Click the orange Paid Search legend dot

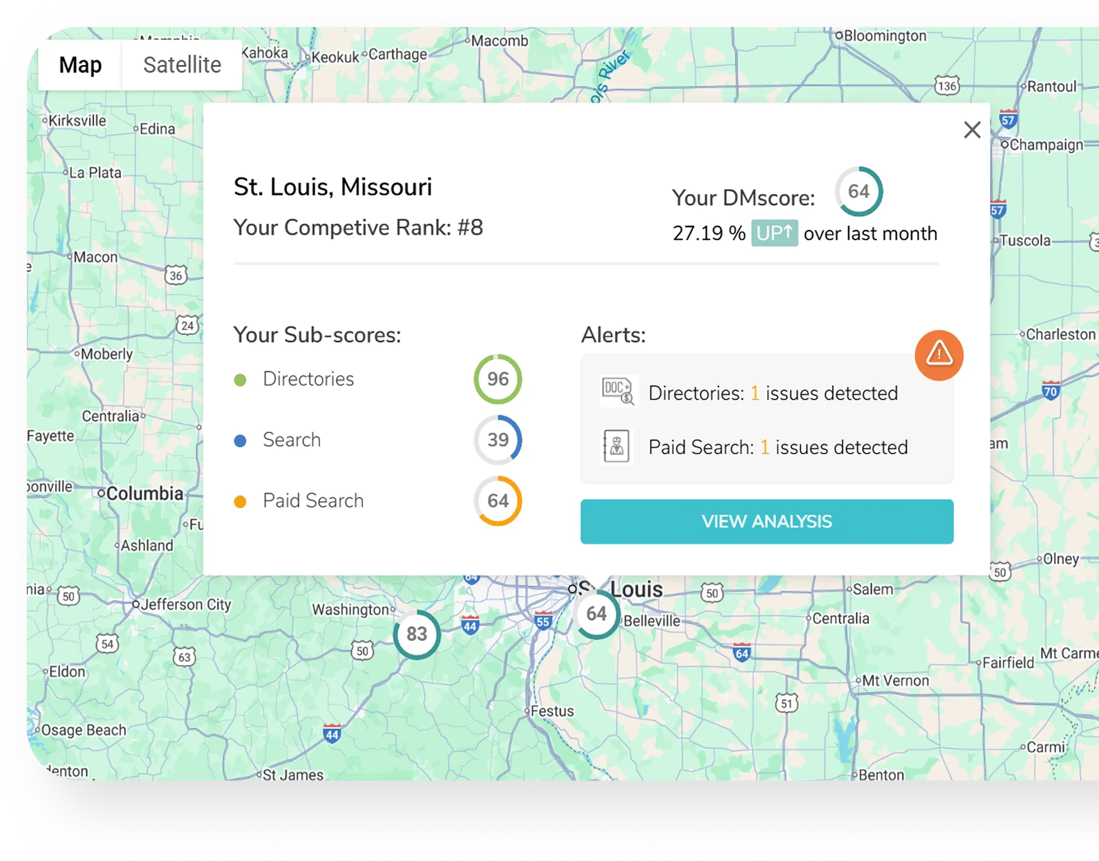click(241, 502)
